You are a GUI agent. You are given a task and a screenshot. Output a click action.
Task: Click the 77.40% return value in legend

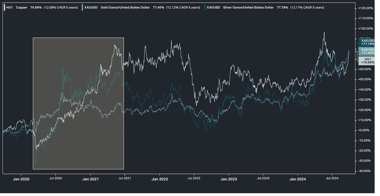pyautogui.click(x=159, y=8)
